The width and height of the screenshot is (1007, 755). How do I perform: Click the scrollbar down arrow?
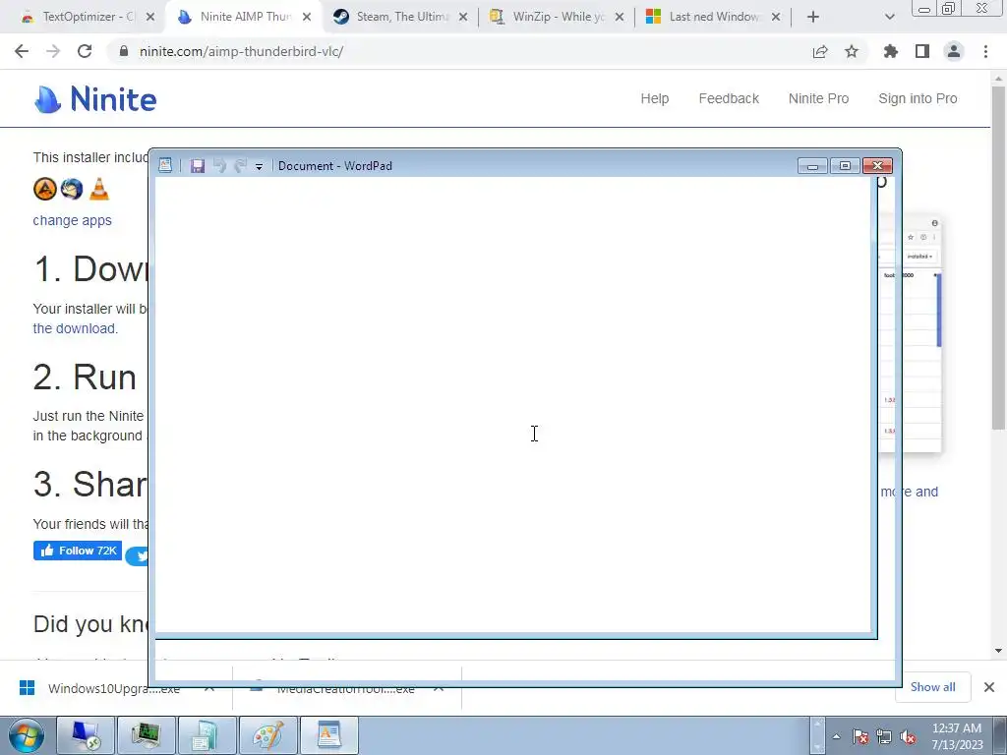998,651
